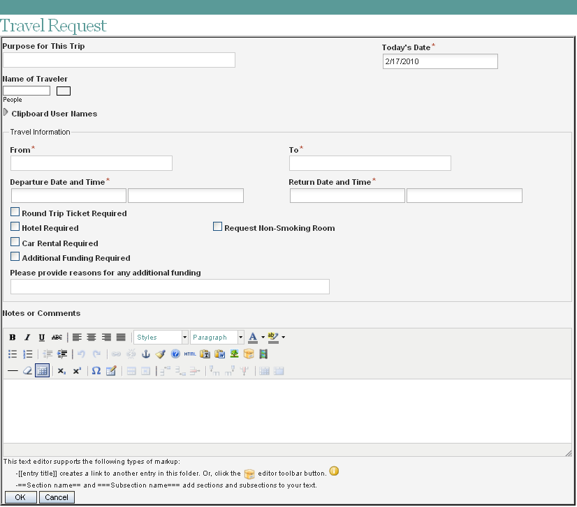Check Car Rental Required
This screenshot has width=577, height=507.
(x=15, y=242)
